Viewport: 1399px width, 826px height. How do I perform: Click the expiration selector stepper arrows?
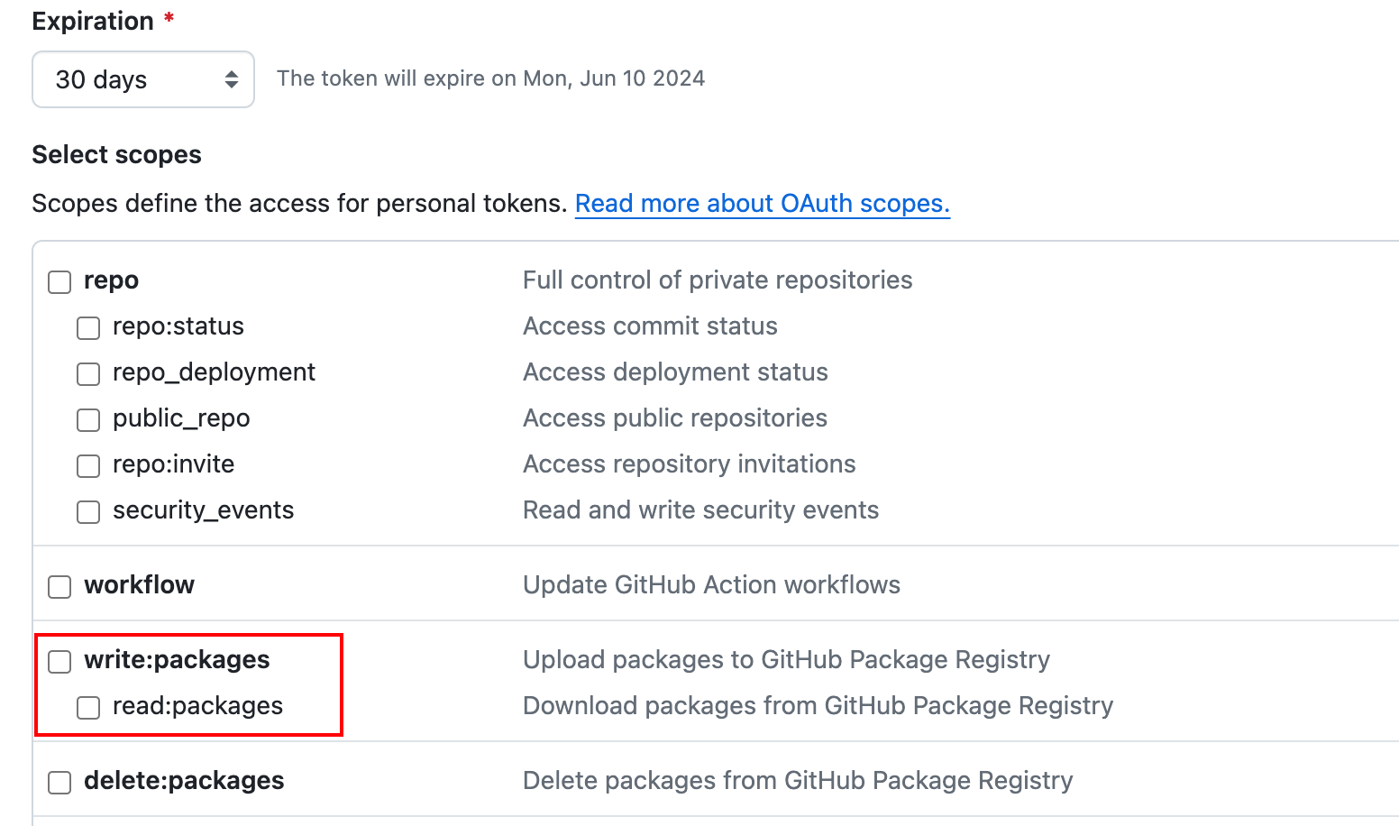point(233,79)
